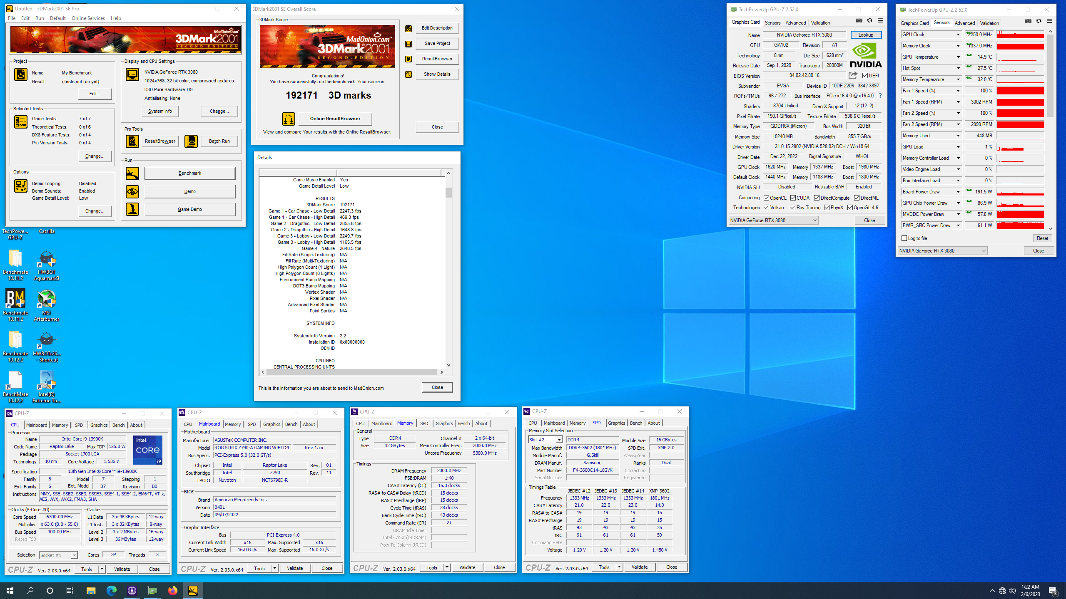Open File Explorer from the taskbar
This screenshot has width=1066, height=599.
tap(91, 590)
